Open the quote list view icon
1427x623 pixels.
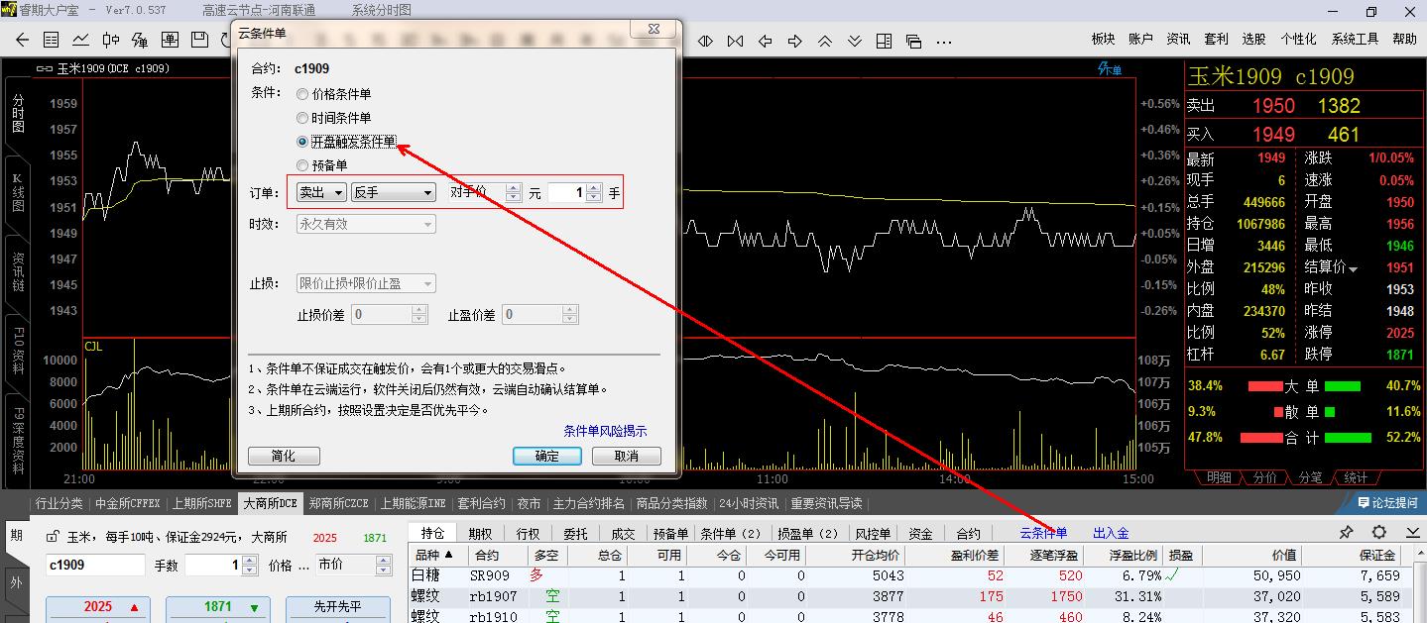(52, 41)
